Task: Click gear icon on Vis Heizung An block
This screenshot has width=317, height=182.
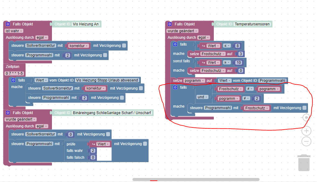Action: click(x=8, y=24)
